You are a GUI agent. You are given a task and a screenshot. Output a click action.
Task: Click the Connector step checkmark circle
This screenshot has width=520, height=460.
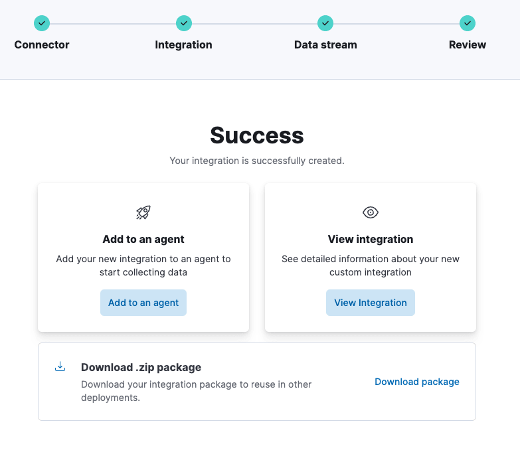(42, 23)
